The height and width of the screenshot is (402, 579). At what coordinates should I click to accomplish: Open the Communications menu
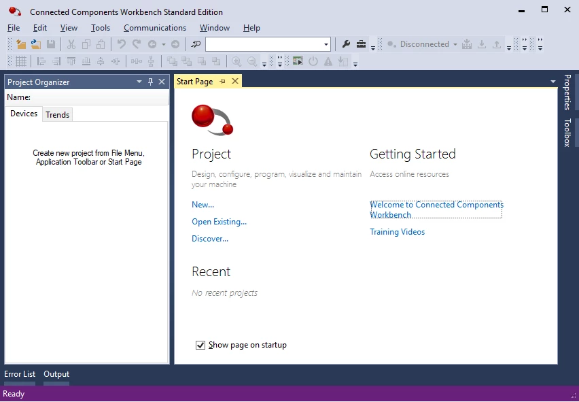click(155, 28)
